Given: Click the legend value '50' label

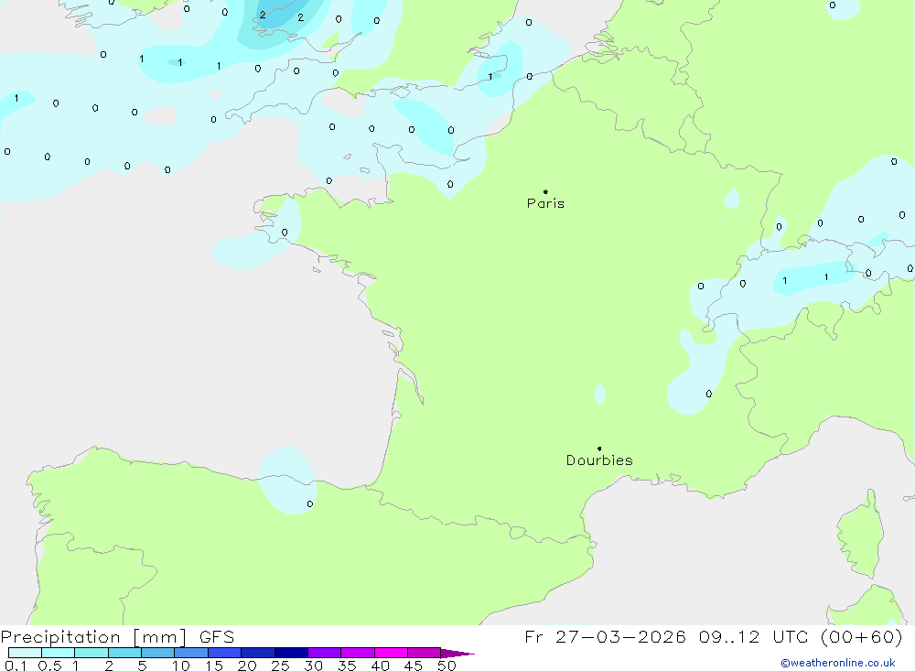Looking at the screenshot, I should tap(447, 666).
